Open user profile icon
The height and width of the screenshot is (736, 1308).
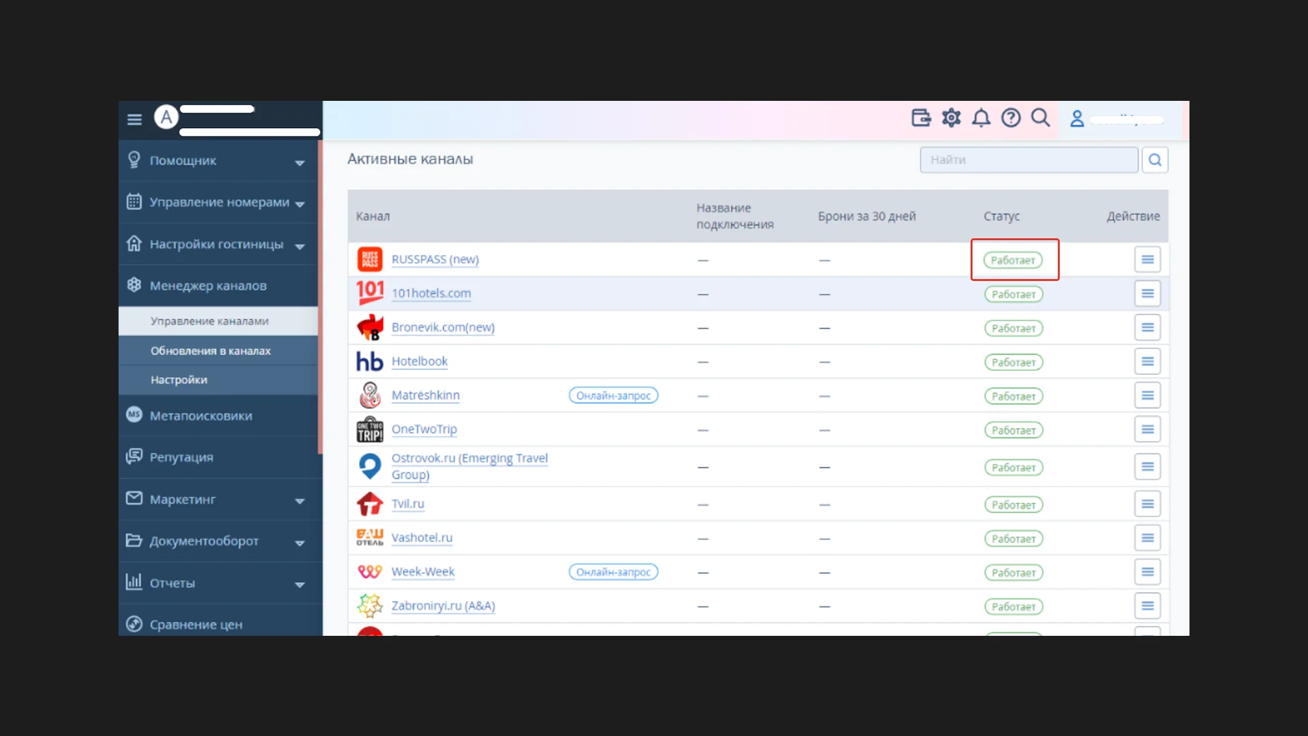pos(1077,119)
